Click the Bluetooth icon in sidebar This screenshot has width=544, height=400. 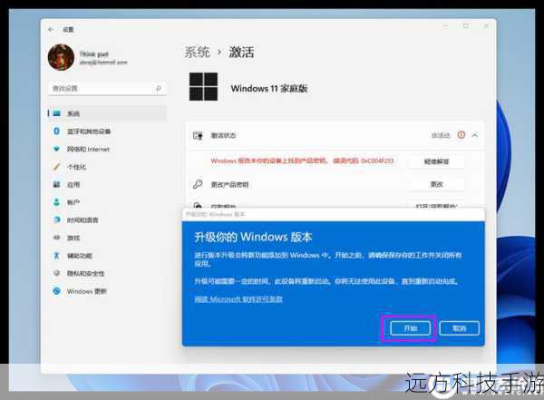click(56, 132)
